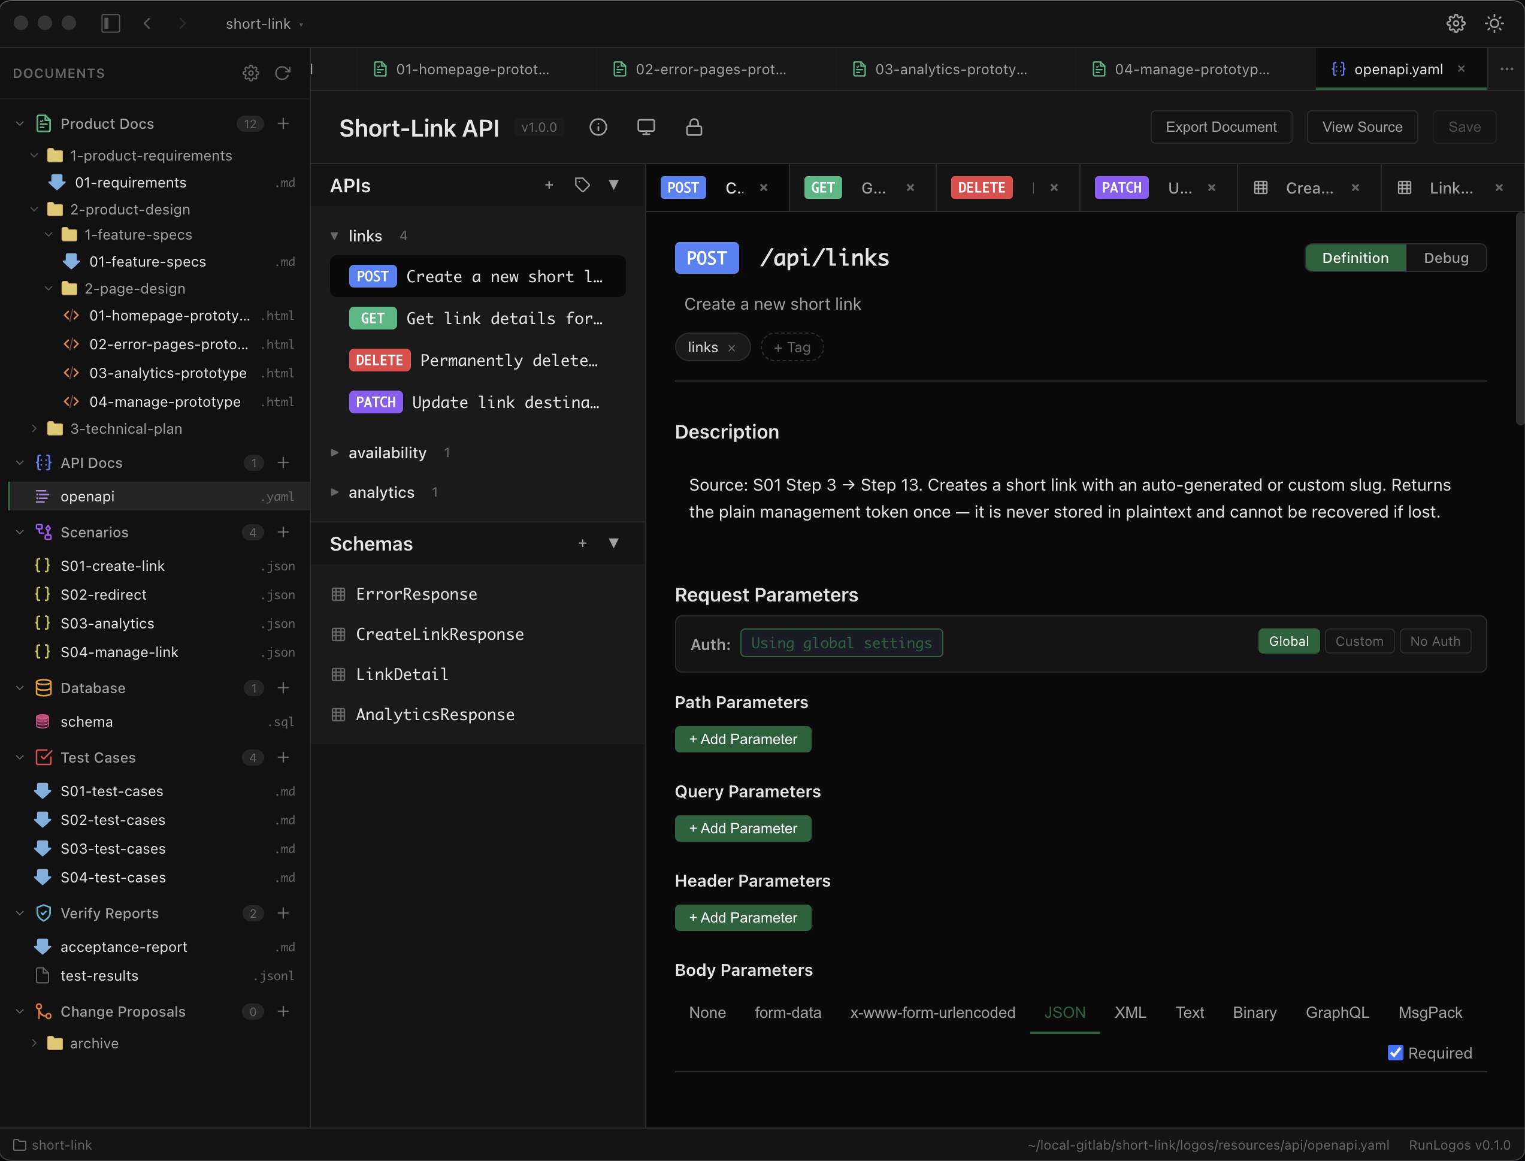
Task: Add a new API endpoint
Action: click(x=549, y=185)
